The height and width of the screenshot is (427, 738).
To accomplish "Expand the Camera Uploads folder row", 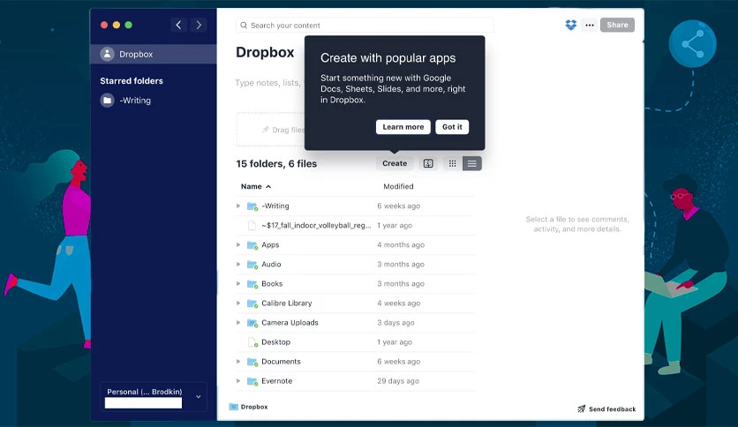I will (x=238, y=323).
